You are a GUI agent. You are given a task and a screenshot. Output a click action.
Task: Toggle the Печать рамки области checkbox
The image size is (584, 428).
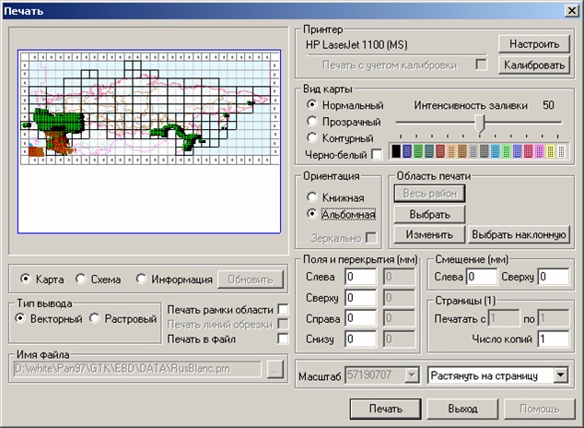pos(284,308)
